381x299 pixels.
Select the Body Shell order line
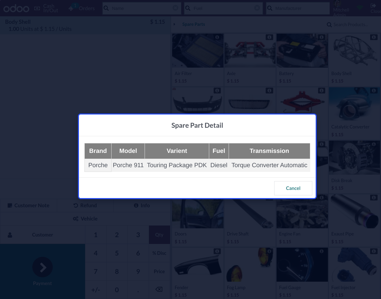pyautogui.click(x=85, y=25)
